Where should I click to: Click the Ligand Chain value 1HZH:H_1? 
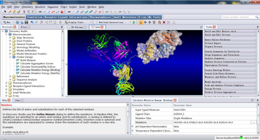(179, 114)
